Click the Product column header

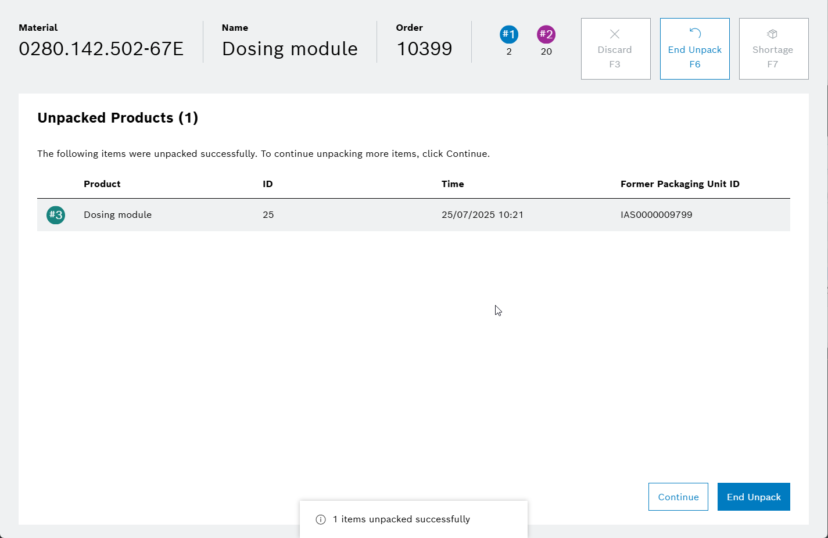pos(102,184)
